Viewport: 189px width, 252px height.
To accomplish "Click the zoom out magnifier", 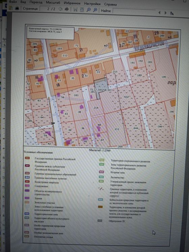I will point(88,10).
